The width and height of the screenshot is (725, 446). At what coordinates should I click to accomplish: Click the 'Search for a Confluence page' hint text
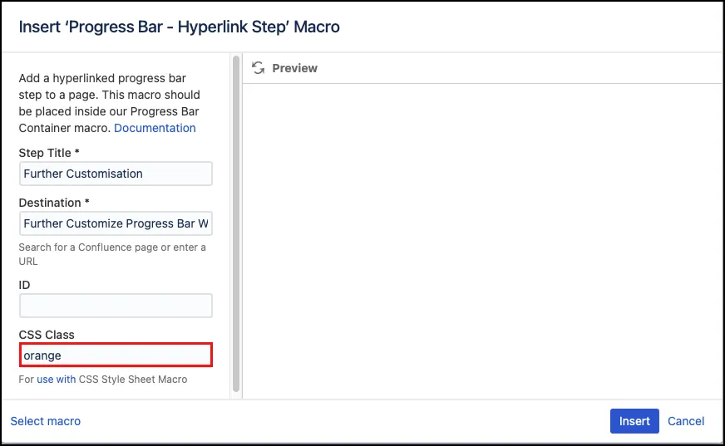click(112, 254)
